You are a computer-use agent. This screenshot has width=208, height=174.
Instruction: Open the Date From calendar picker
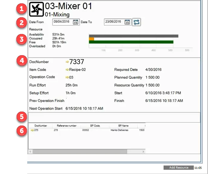pyautogui.click(x=76, y=22)
